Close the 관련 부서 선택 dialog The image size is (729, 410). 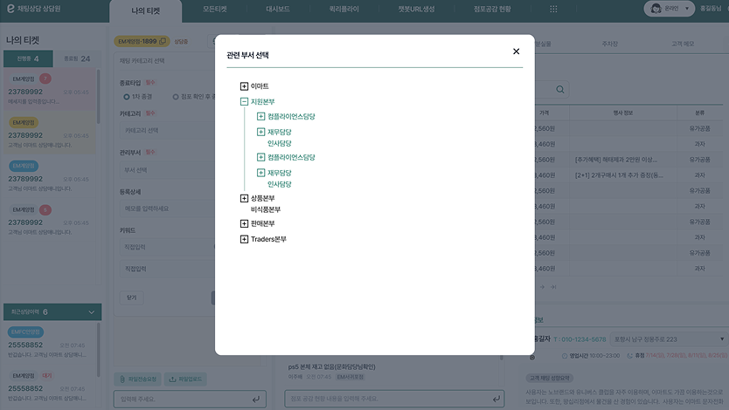tap(516, 51)
